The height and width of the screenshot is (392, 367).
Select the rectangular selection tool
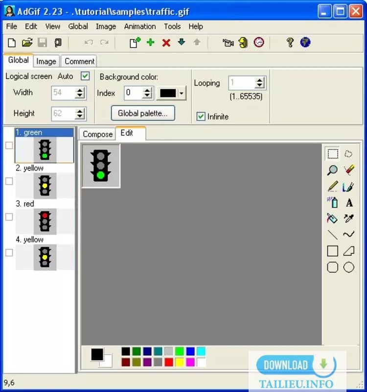tap(333, 153)
